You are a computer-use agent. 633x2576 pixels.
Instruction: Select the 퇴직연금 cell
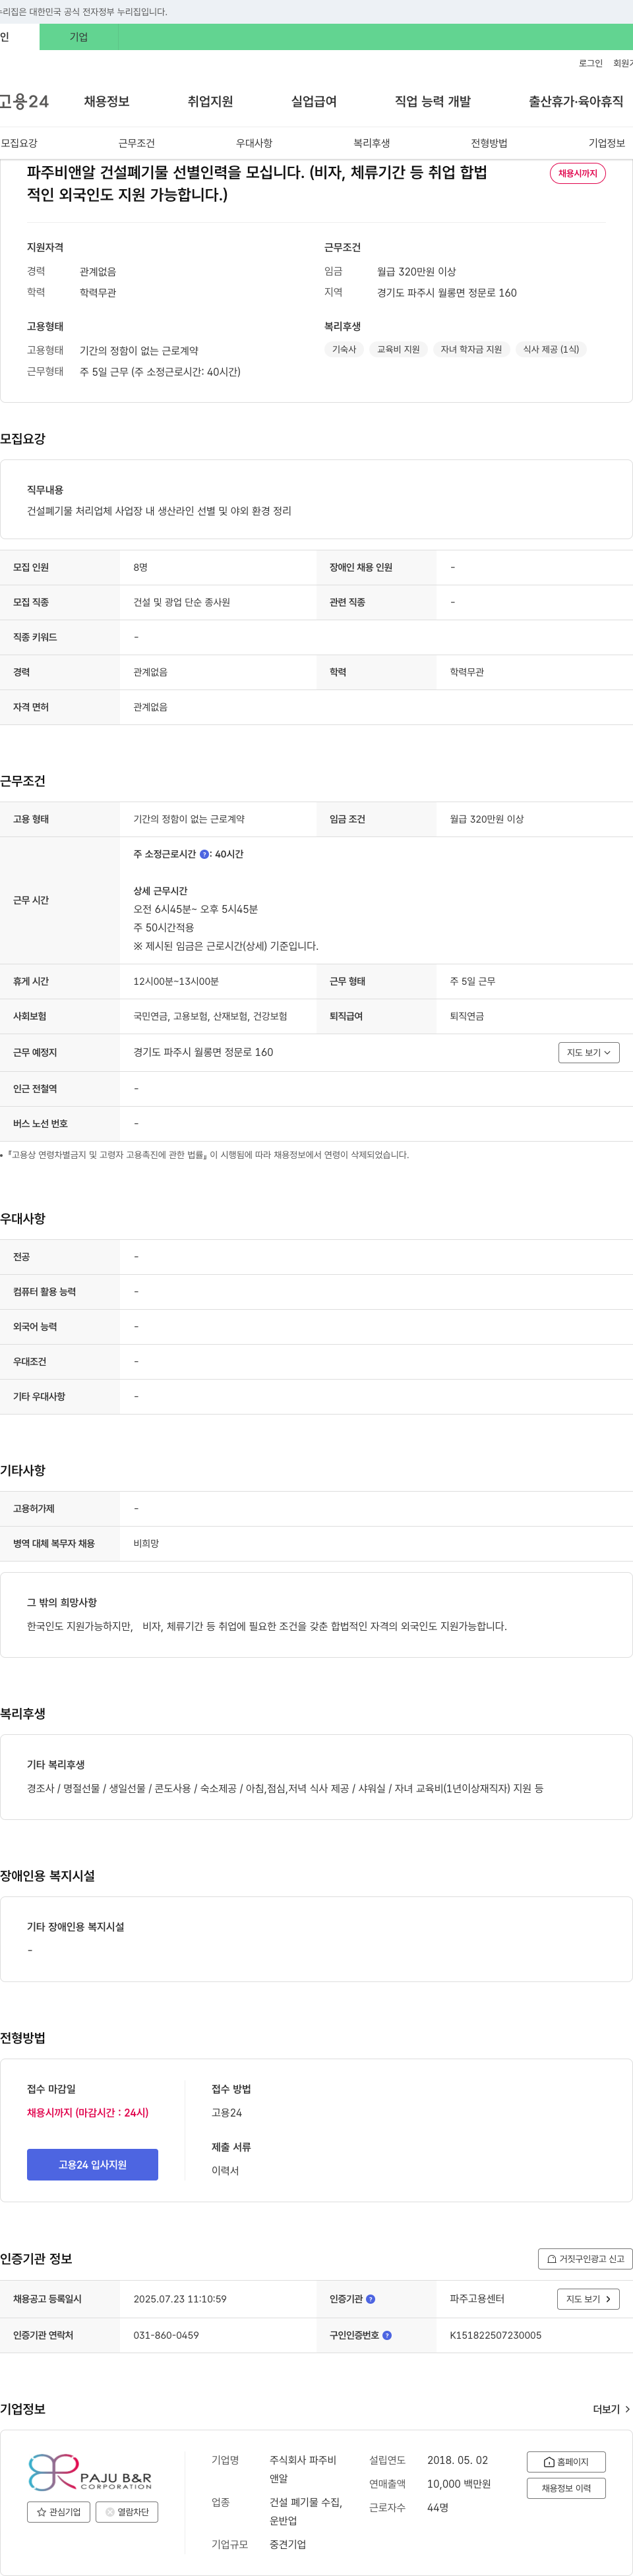[x=467, y=1016]
